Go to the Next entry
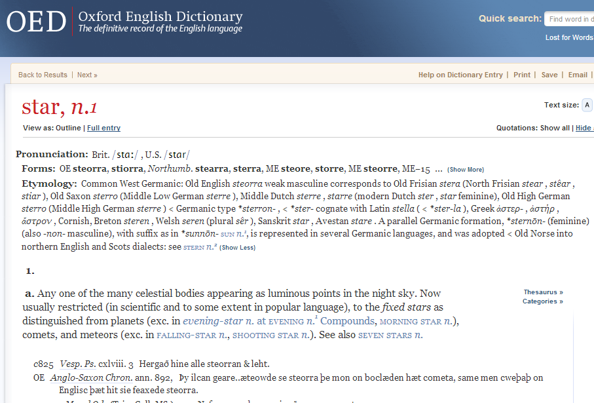This screenshot has height=403, width=594. [87, 75]
